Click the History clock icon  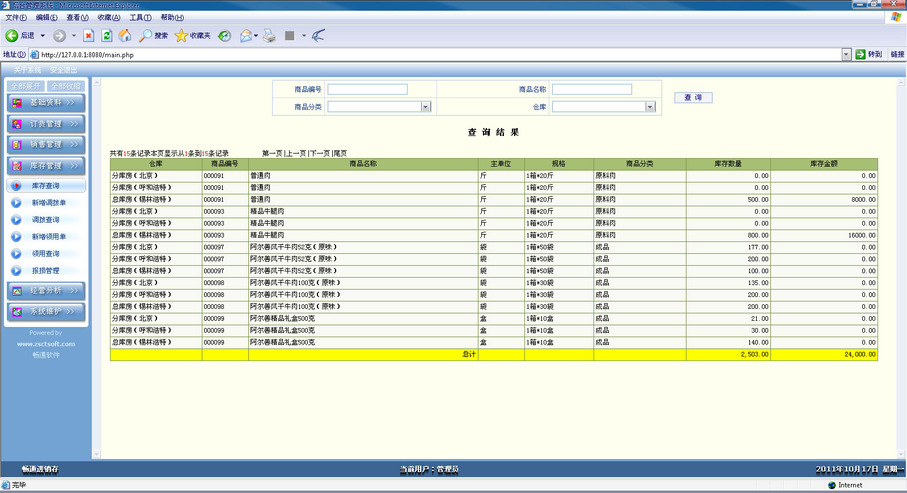point(225,36)
